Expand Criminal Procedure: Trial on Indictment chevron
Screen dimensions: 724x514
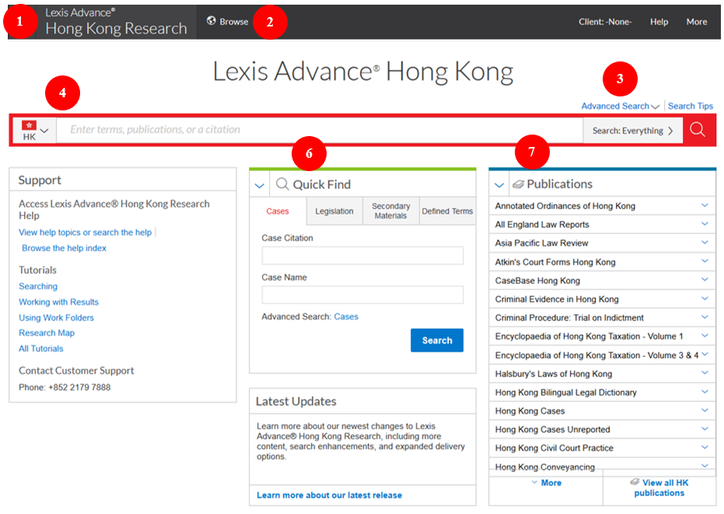705,317
